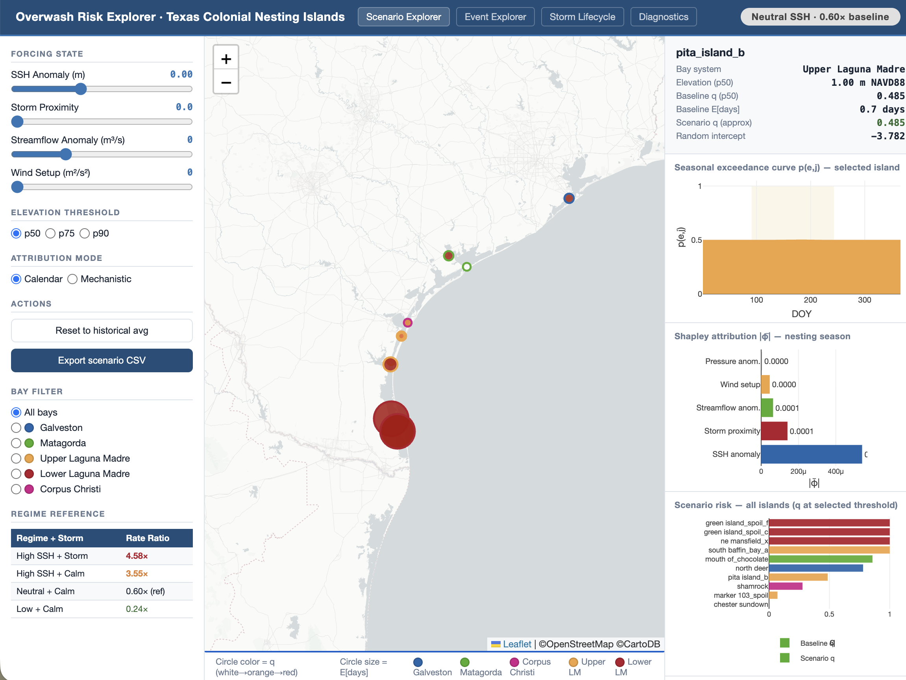
Task: Click the Scenario q (approx) value 0.485
Action: point(890,122)
